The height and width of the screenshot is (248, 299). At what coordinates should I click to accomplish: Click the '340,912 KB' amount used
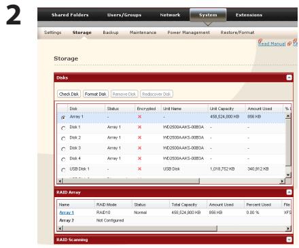(258, 169)
